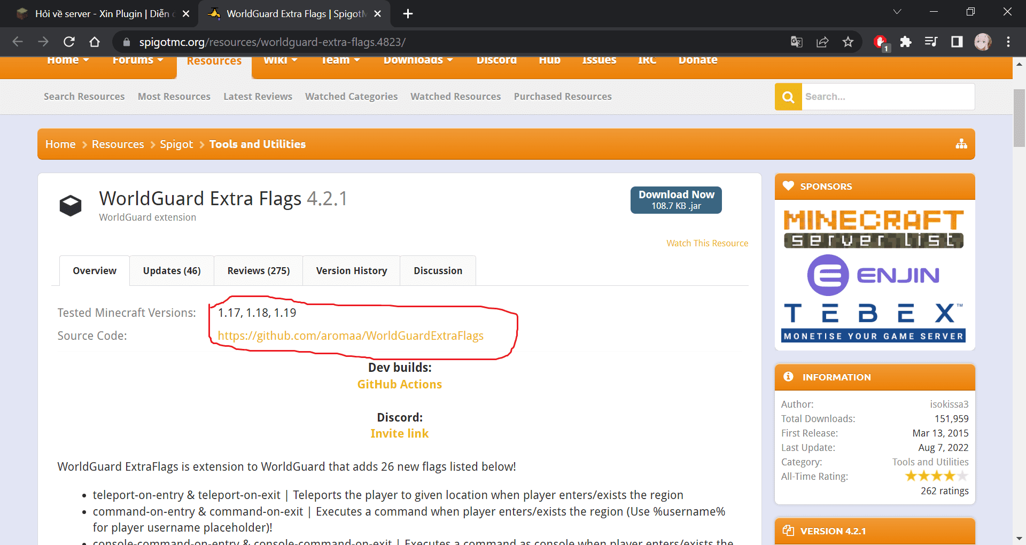Click Watch This Resource link
The width and height of the screenshot is (1026, 545).
[x=707, y=243]
